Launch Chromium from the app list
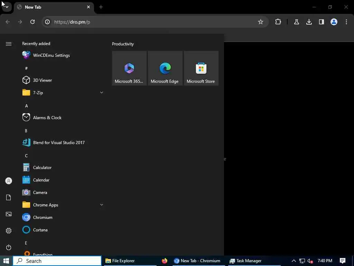354x266 pixels. 63,218
